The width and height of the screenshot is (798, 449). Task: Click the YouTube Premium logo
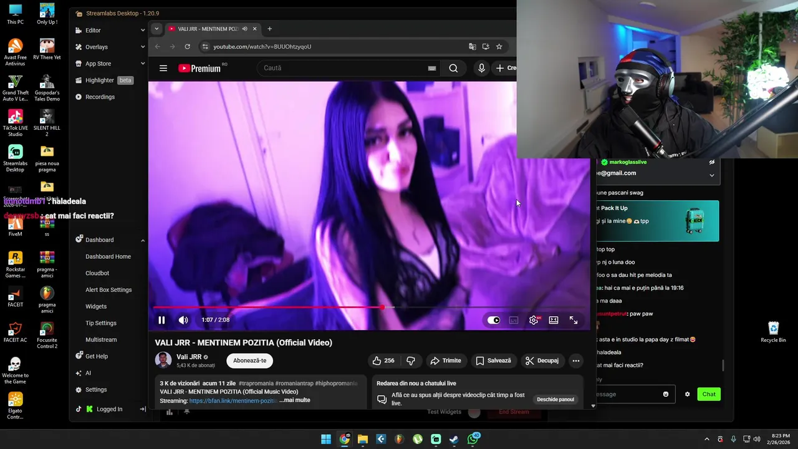coord(199,68)
